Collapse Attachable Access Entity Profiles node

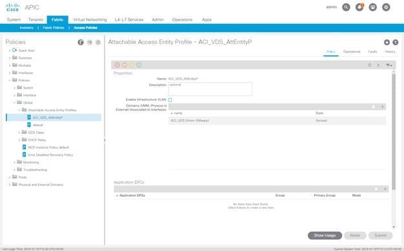pyautogui.click(x=19, y=110)
